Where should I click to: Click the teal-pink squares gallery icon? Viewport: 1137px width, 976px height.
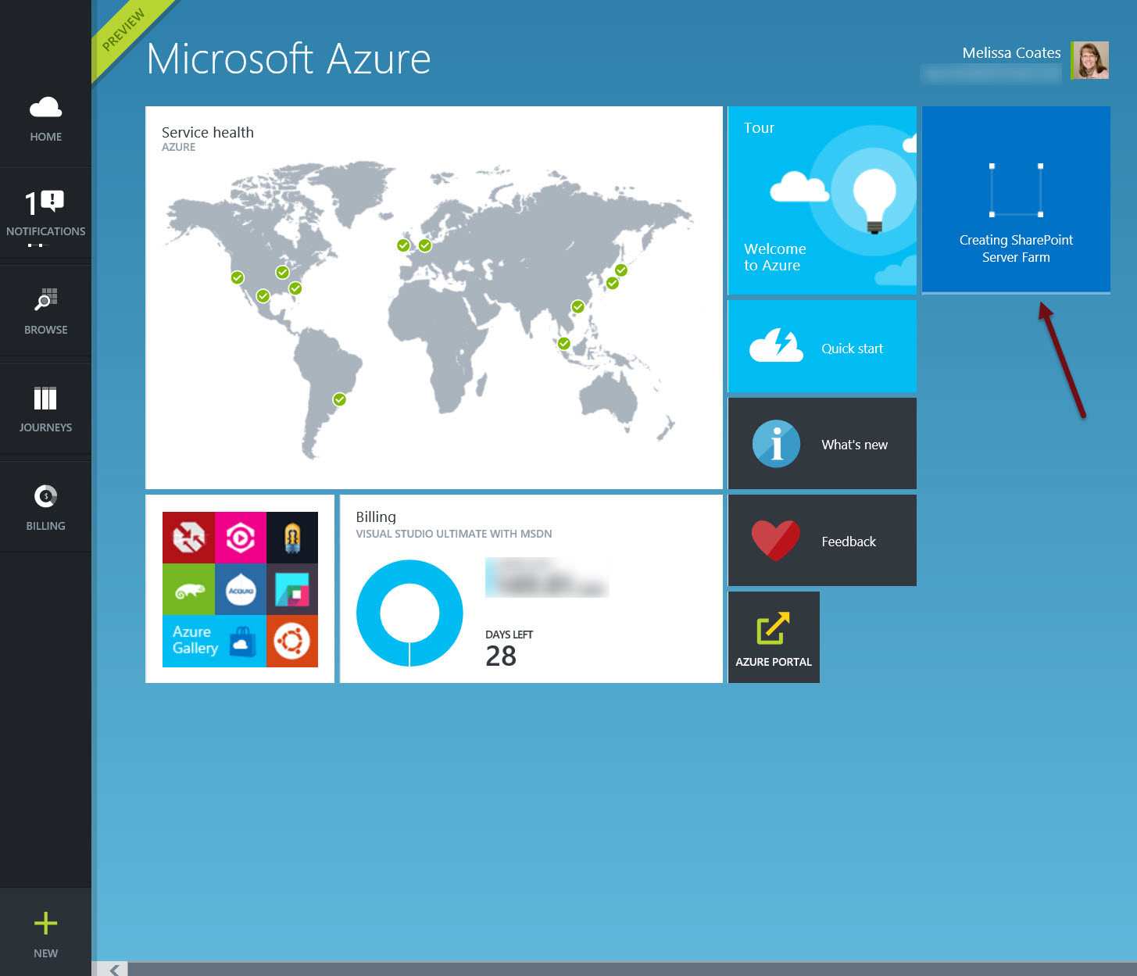coord(292,590)
